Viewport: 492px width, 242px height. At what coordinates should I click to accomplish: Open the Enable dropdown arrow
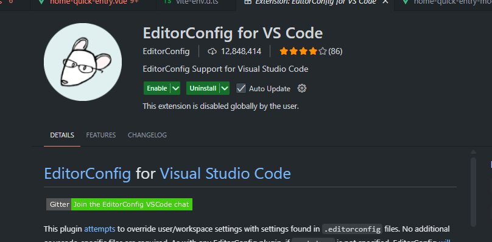(x=175, y=88)
